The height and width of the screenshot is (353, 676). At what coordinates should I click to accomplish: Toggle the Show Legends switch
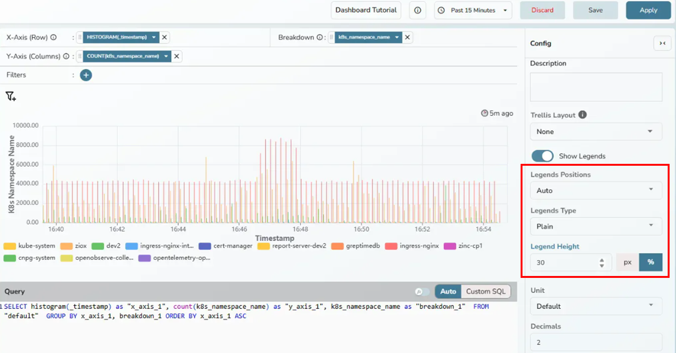(x=542, y=156)
